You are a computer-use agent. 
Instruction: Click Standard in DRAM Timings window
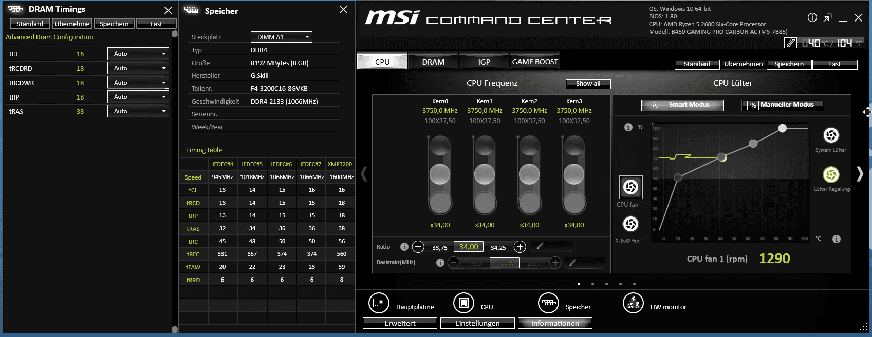click(30, 24)
